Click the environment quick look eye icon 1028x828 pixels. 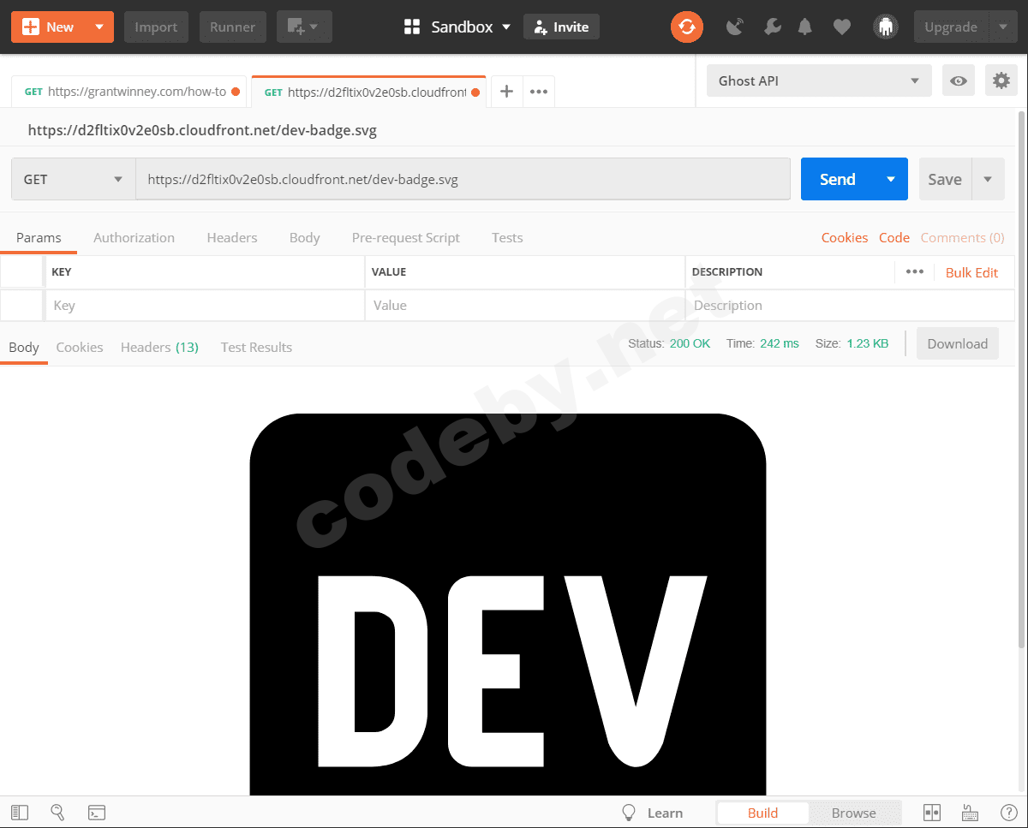(x=959, y=81)
